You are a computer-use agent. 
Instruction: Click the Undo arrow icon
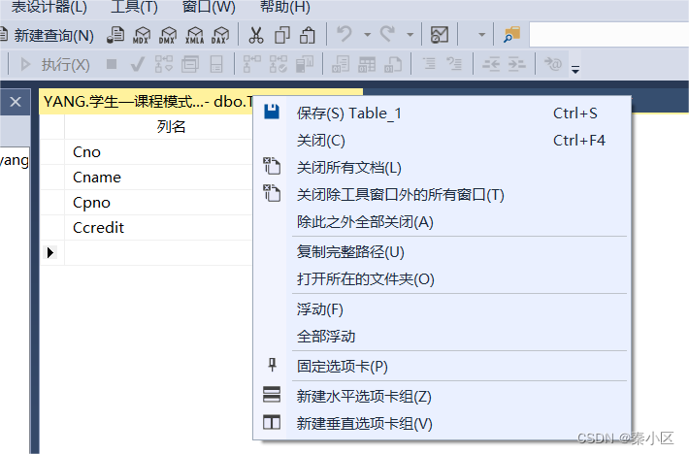[x=344, y=34]
